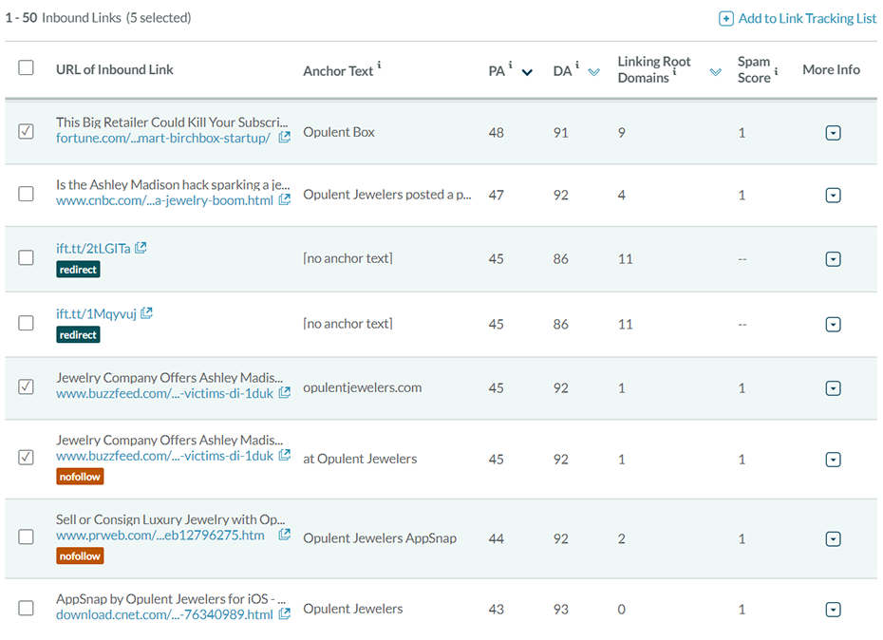Viewport: 883px width, 640px height.
Task: Show Spam Score info icon
Action: point(776,71)
